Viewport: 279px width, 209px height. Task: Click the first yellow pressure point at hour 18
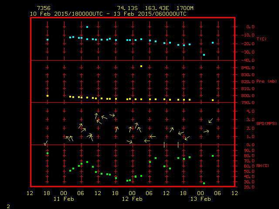point(48,96)
